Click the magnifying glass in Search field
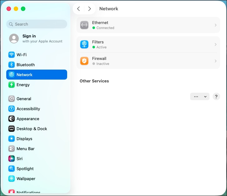The height and width of the screenshot is (196, 227). 11,24
